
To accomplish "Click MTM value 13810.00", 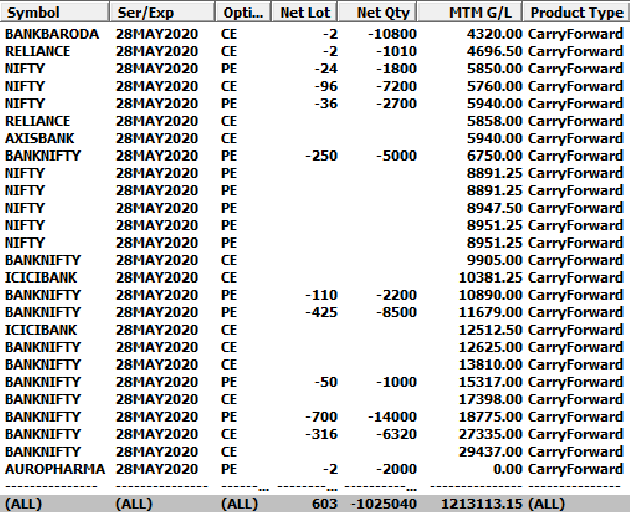I will click(491, 365).
